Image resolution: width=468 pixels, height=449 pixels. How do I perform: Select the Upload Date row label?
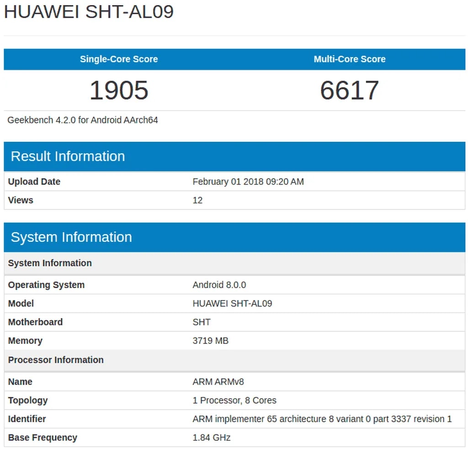coord(34,182)
